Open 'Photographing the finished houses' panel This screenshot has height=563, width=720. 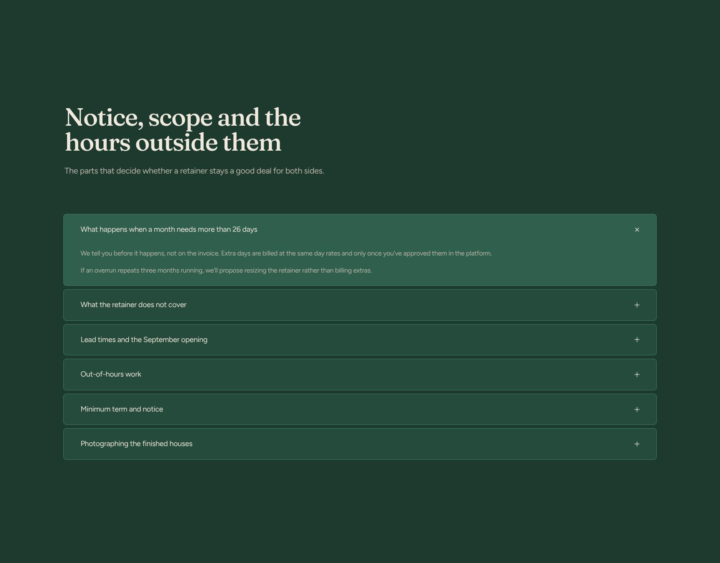coord(360,444)
